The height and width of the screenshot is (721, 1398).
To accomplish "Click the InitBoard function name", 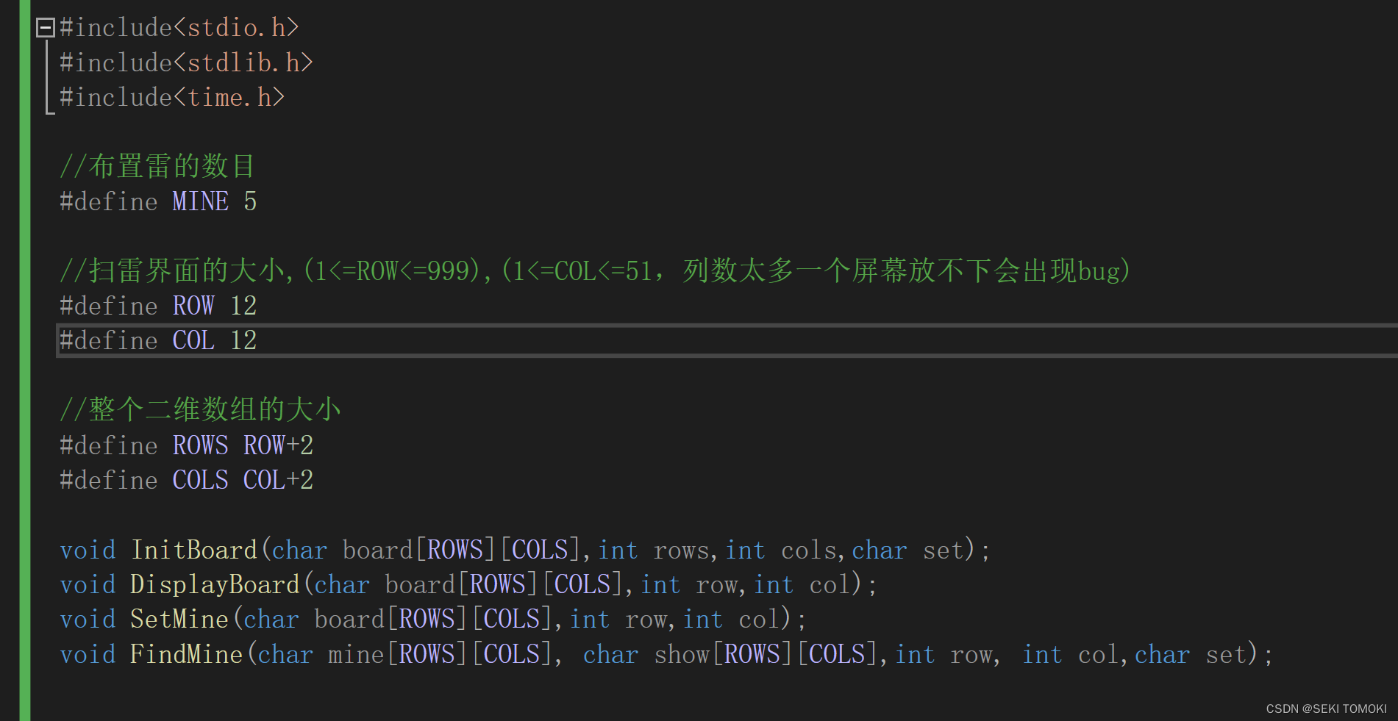I will 194,550.
